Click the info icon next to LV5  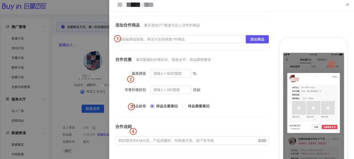point(94,128)
